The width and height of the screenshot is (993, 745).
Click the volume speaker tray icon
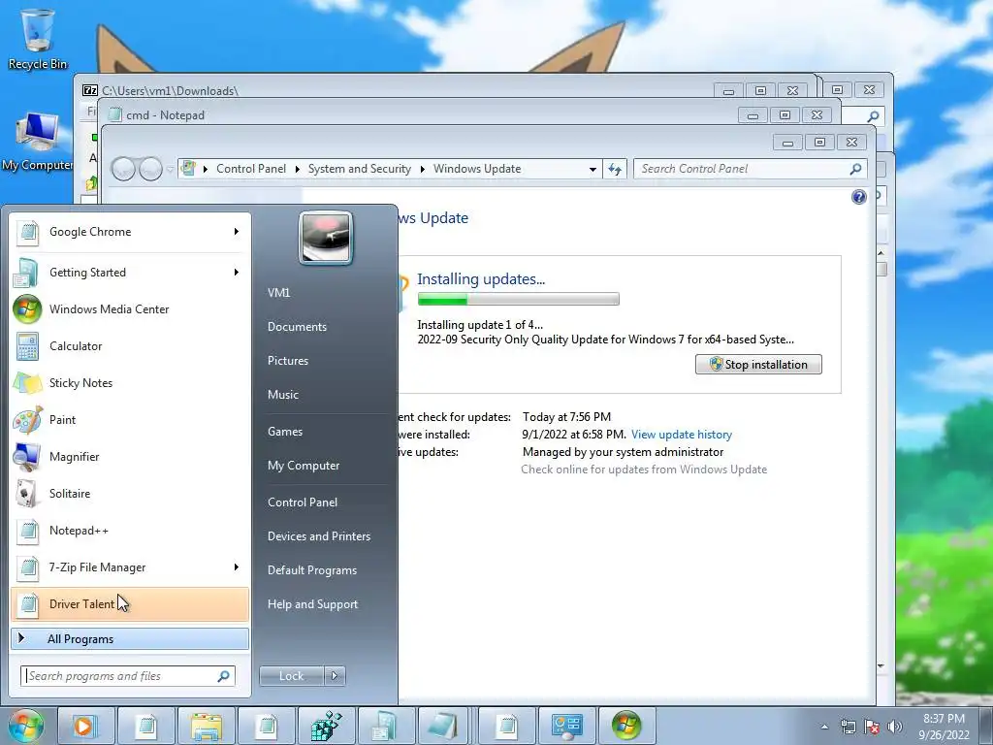point(895,727)
